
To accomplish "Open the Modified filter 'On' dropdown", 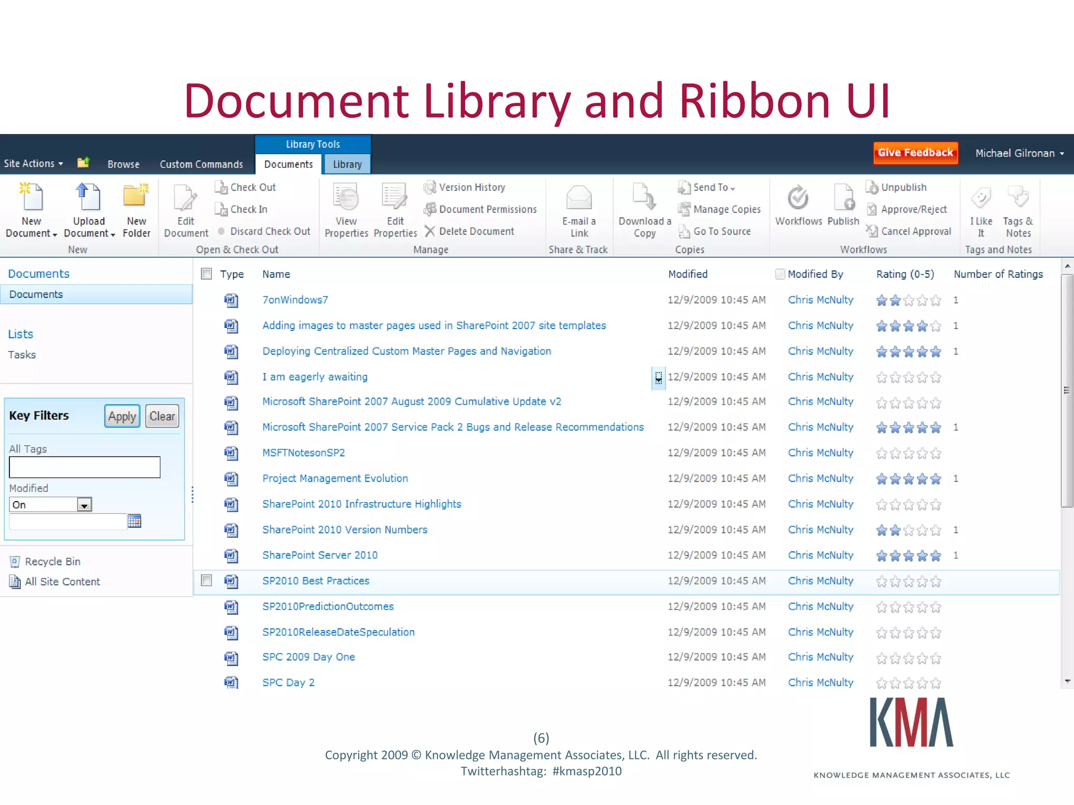I will tap(84, 505).
